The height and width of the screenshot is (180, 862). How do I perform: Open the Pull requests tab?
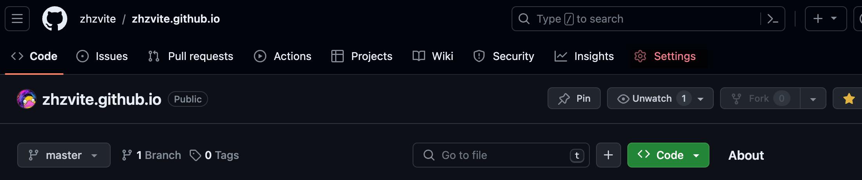(191, 56)
